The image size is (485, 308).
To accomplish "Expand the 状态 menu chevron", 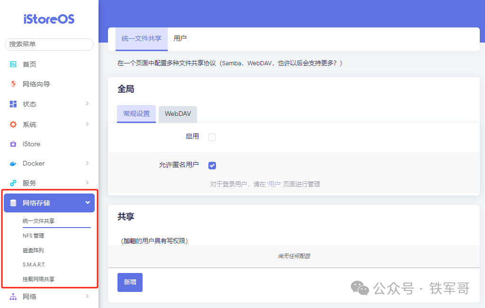I will [x=87, y=104].
